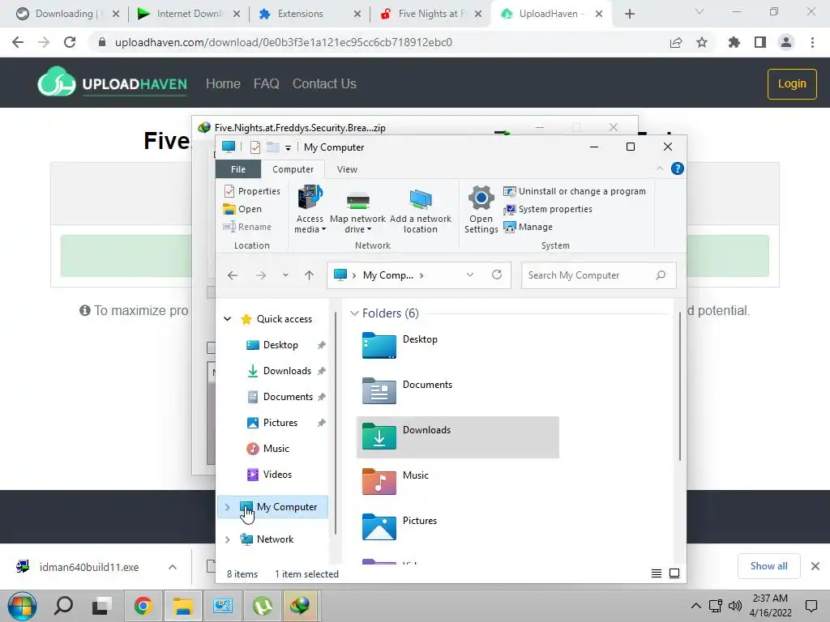The height and width of the screenshot is (622, 830).
Task: Click the Explorer back arrow
Action: [x=233, y=275]
